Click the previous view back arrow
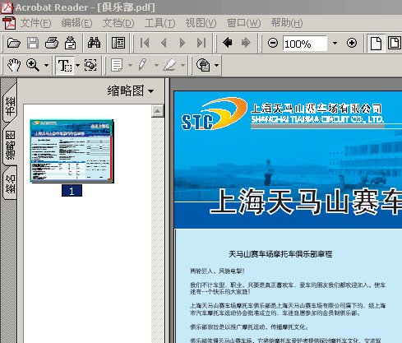 [x=228, y=43]
